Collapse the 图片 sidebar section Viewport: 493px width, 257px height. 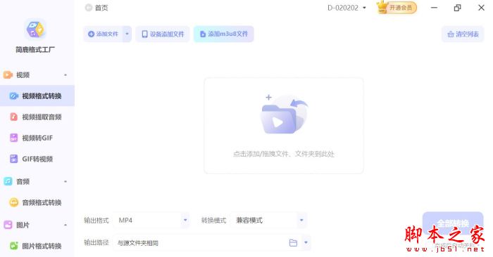coord(65,225)
